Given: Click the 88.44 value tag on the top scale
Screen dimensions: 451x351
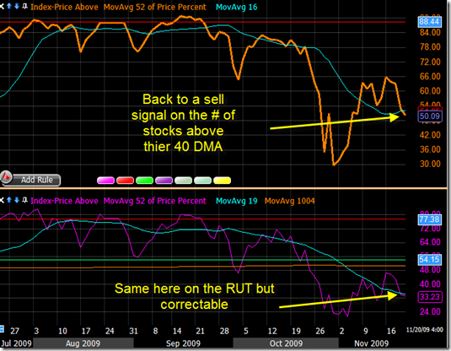Looking at the screenshot, I should (429, 22).
